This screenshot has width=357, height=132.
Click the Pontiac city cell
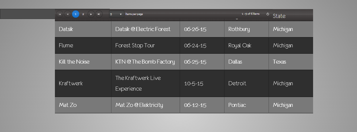pos(237,105)
